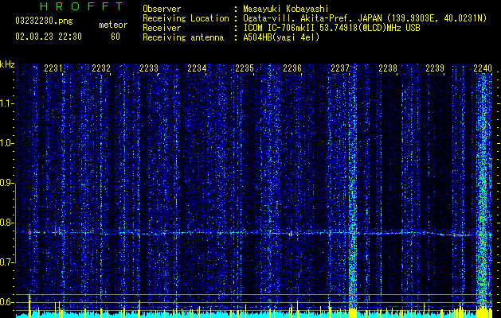
Task: Click the 2233 time marker
Action: [149, 68]
